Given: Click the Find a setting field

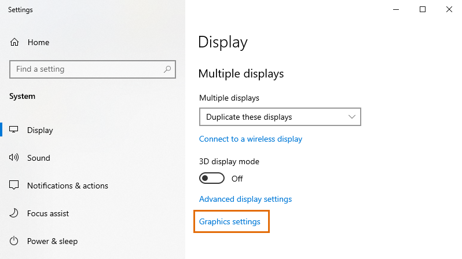Looking at the screenshot, I should 87,69.
